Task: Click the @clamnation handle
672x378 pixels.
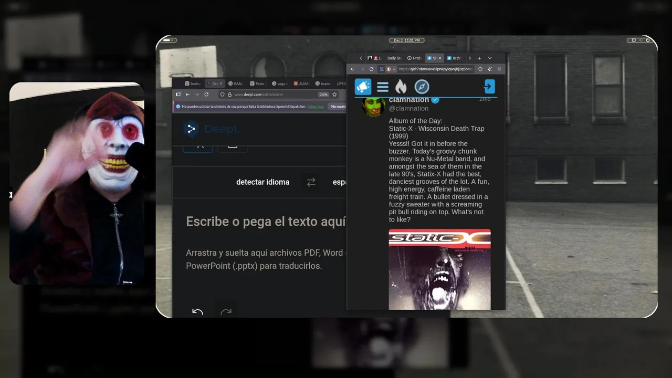Action: point(408,109)
